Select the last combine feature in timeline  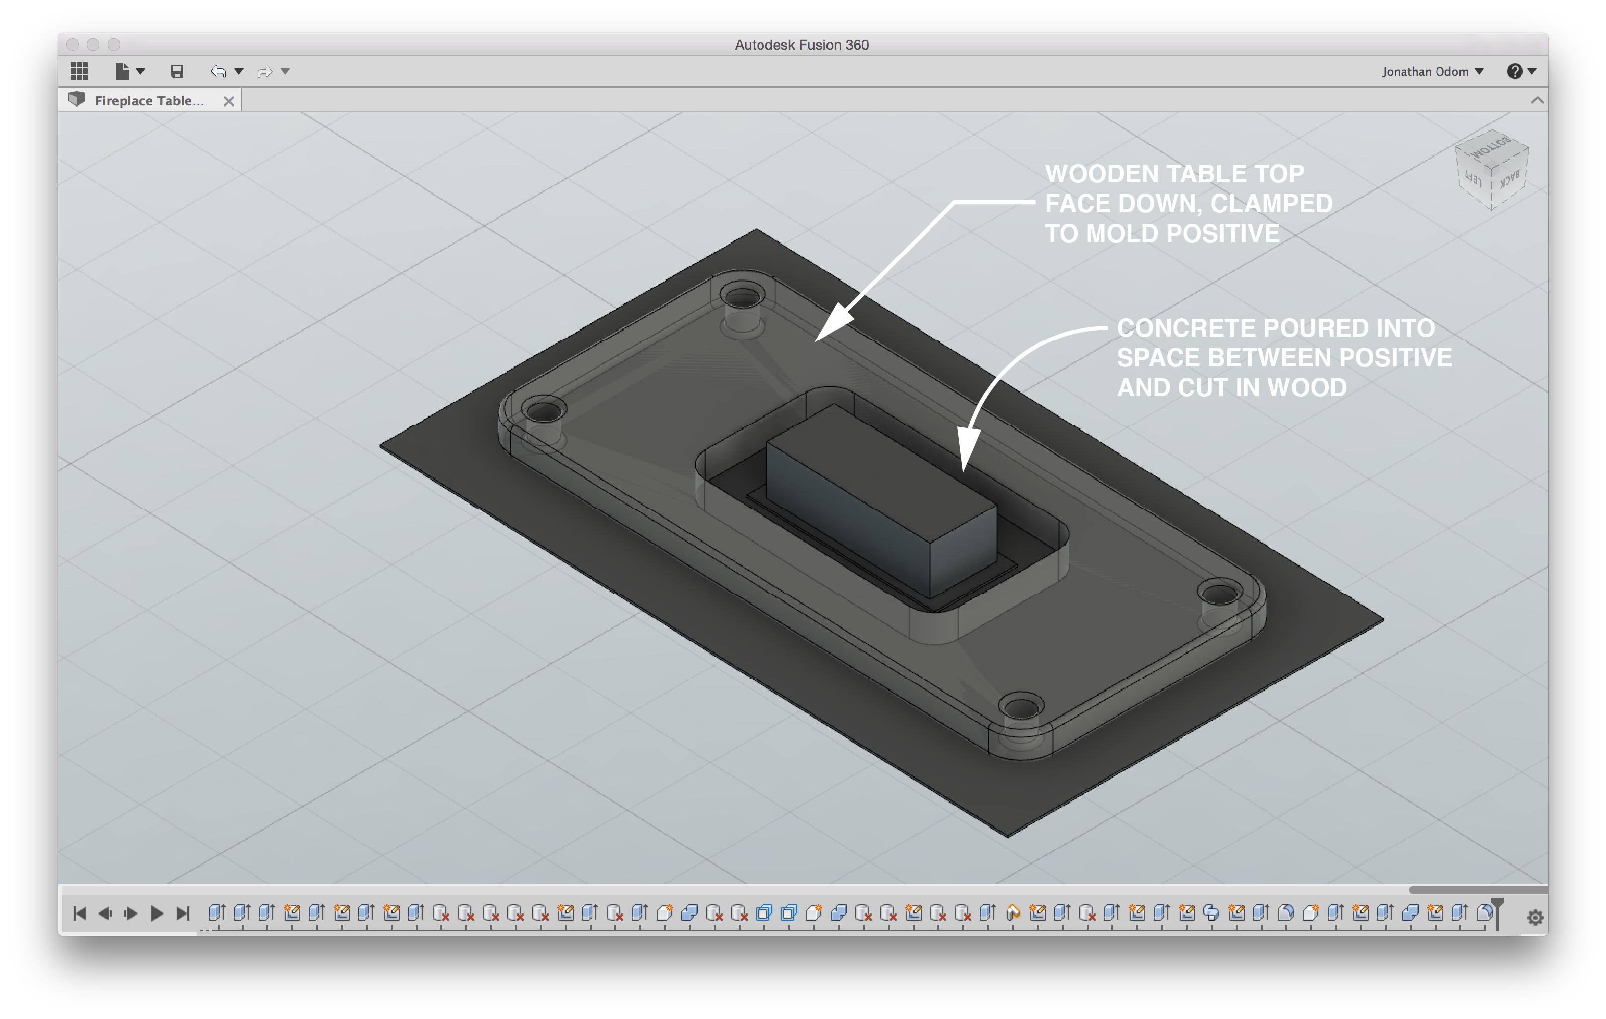pyautogui.click(x=1410, y=912)
